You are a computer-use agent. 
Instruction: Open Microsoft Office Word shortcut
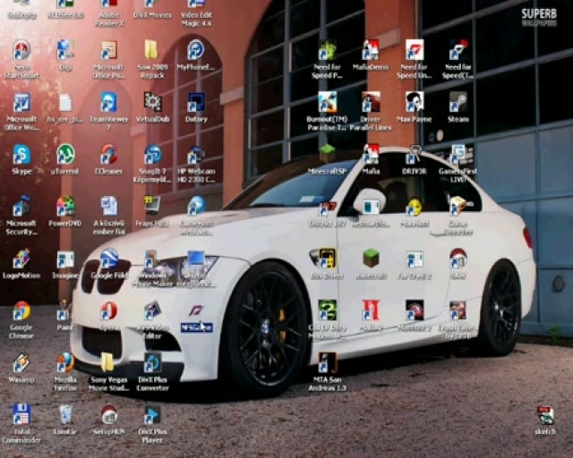click(21, 102)
